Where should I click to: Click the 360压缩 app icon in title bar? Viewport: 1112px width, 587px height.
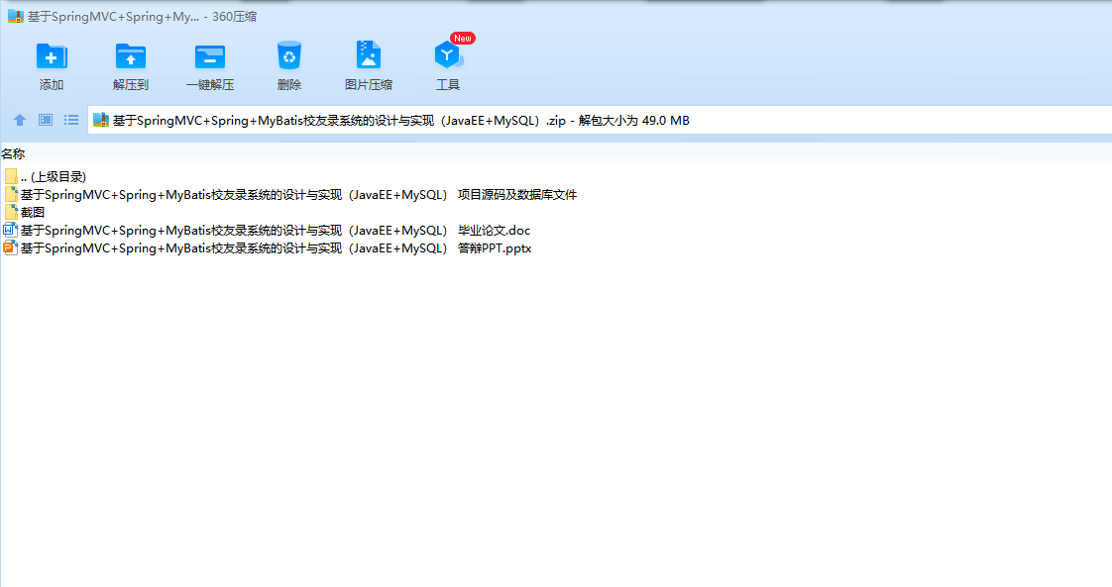click(16, 16)
